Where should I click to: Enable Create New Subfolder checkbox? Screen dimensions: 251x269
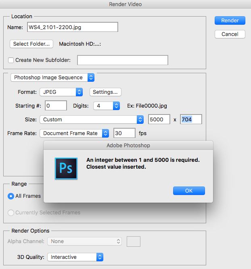[x=11, y=60]
